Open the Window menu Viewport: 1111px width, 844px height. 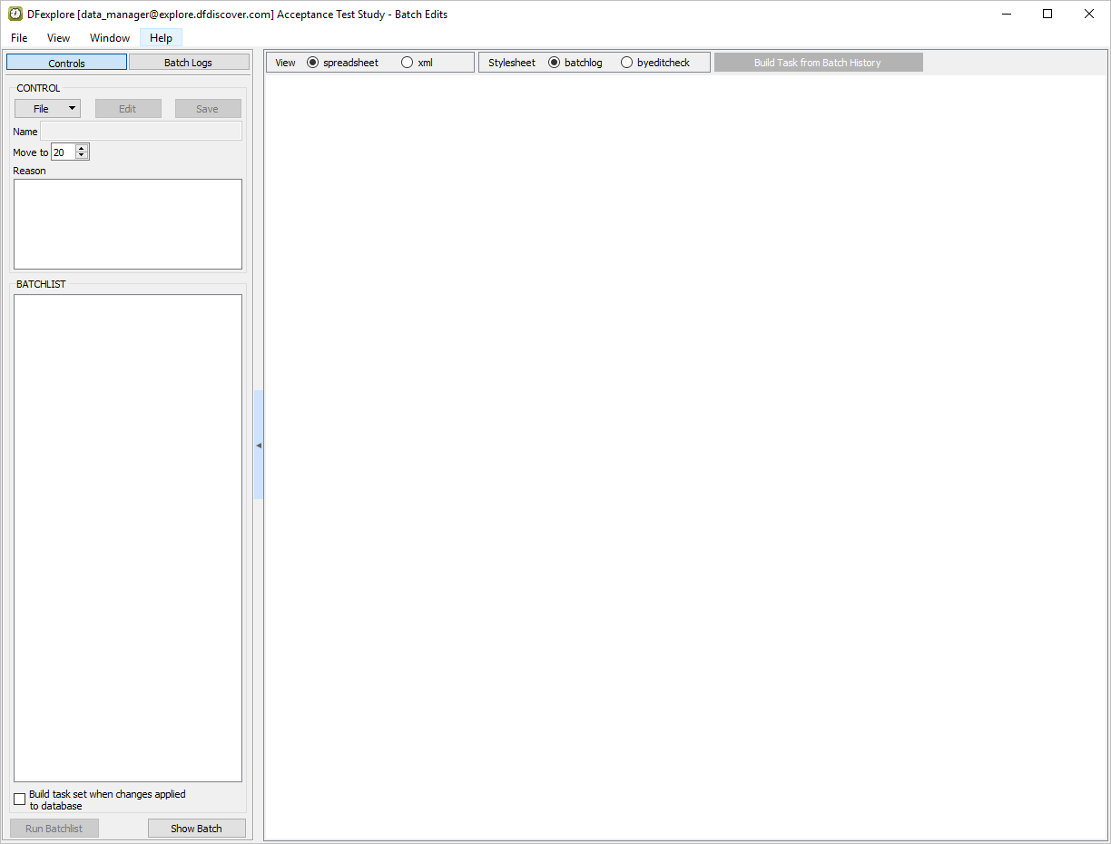110,38
